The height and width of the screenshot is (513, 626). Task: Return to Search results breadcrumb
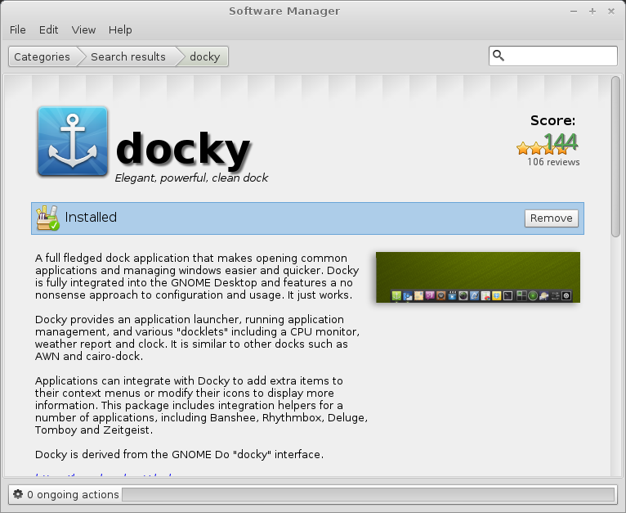[x=128, y=56]
